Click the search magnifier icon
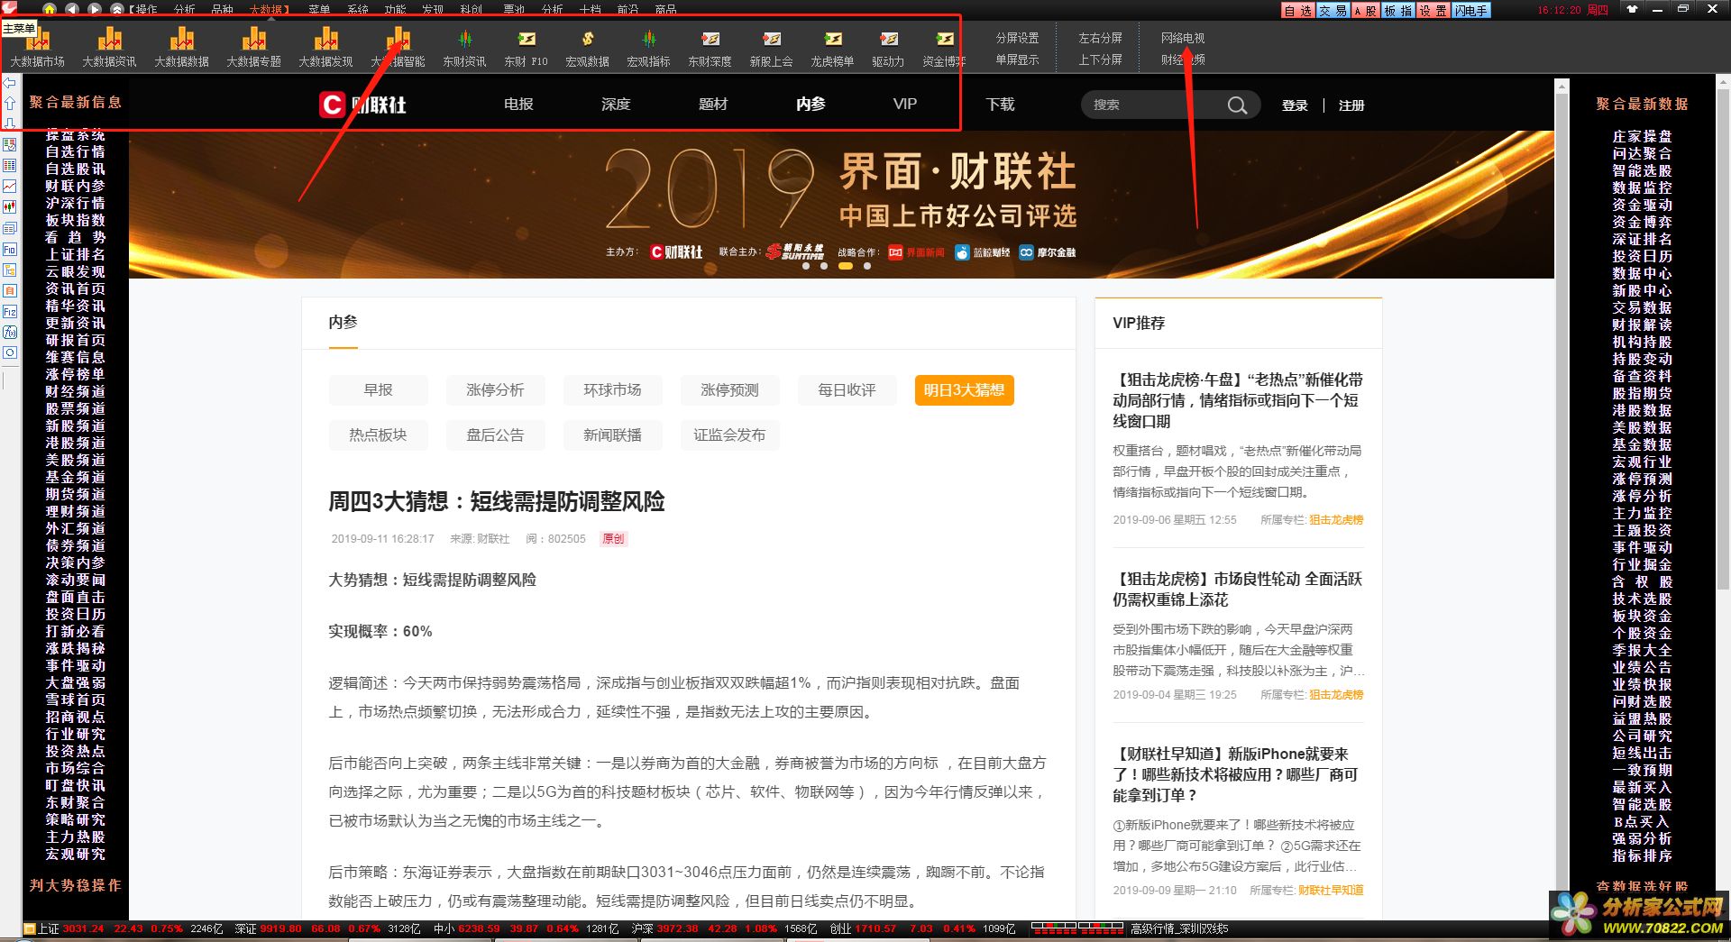This screenshot has height=942, width=1731. 1237,105
